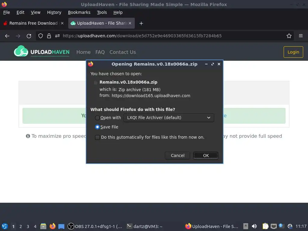Image resolution: width=308 pixels, height=231 pixels.
Task: Open the Bookmarks menu
Action: click(79, 12)
